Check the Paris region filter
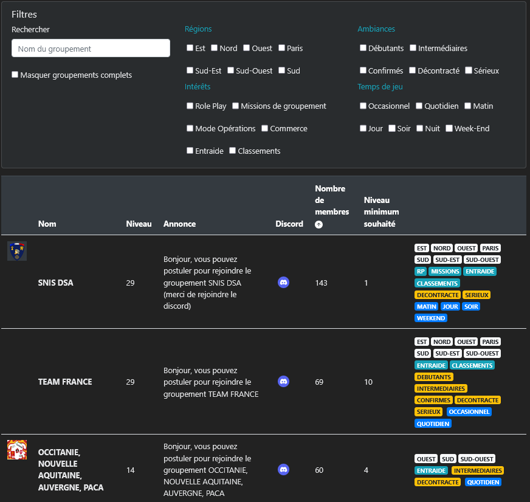 [x=282, y=48]
